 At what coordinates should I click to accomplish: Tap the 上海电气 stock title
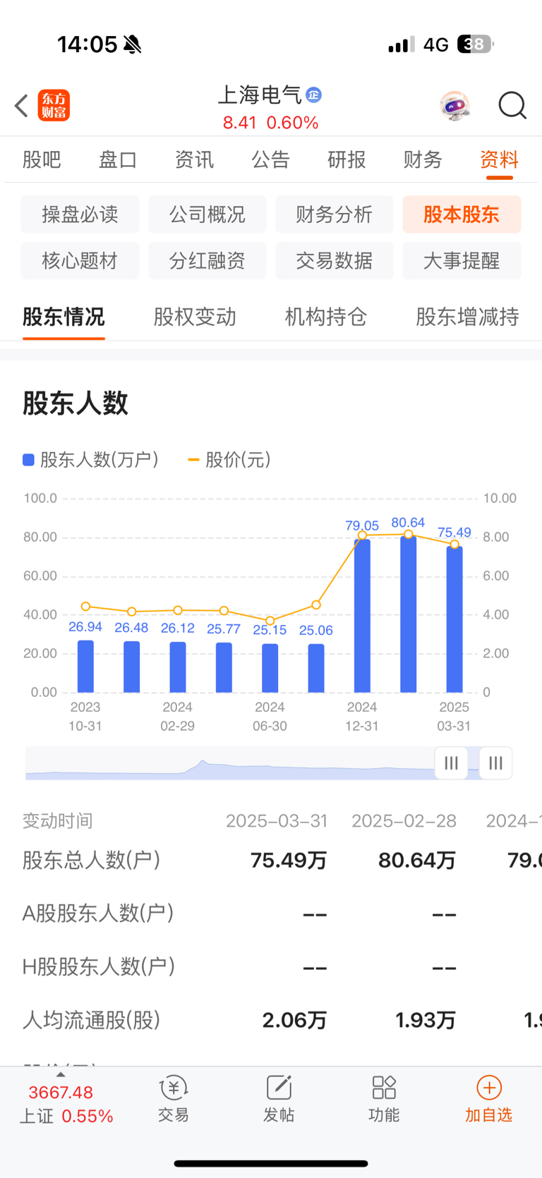(x=260, y=95)
